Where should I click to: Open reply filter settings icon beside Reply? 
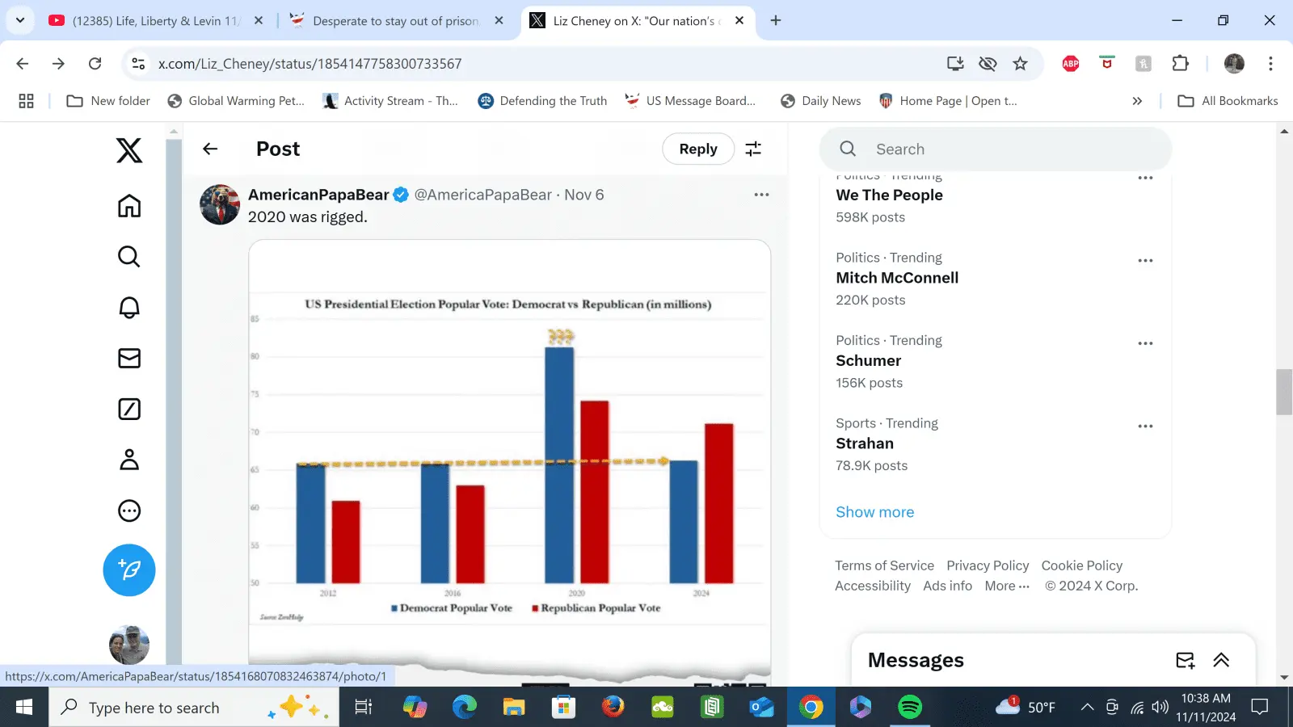tap(753, 149)
